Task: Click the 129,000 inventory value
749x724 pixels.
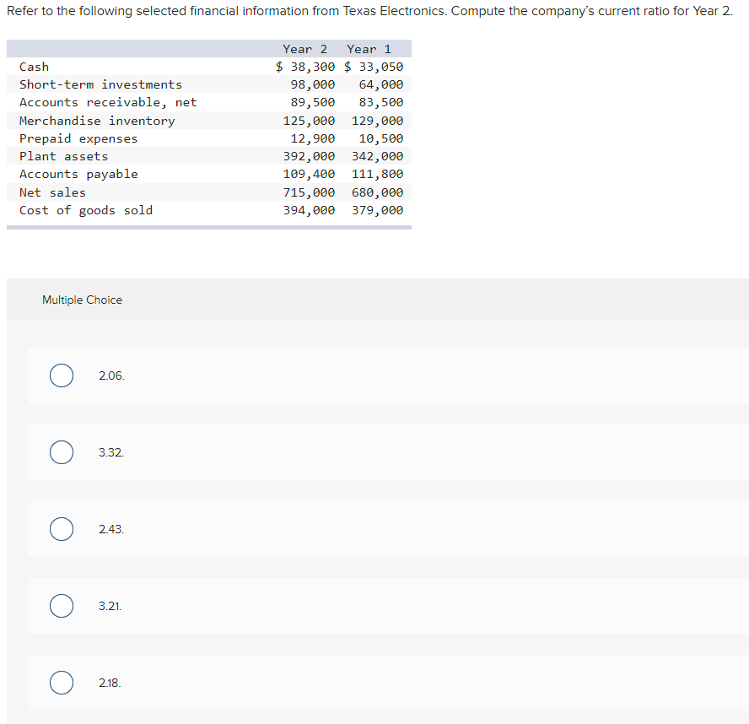Action: point(377,121)
